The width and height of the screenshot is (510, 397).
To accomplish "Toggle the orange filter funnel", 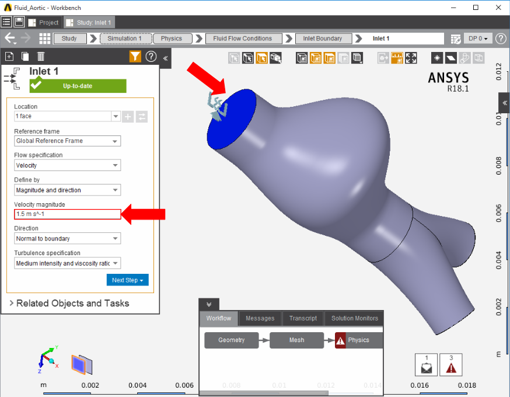I will [x=135, y=57].
